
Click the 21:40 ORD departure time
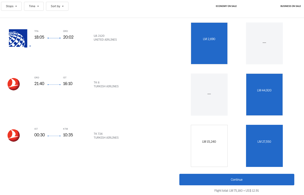pyautogui.click(x=40, y=84)
